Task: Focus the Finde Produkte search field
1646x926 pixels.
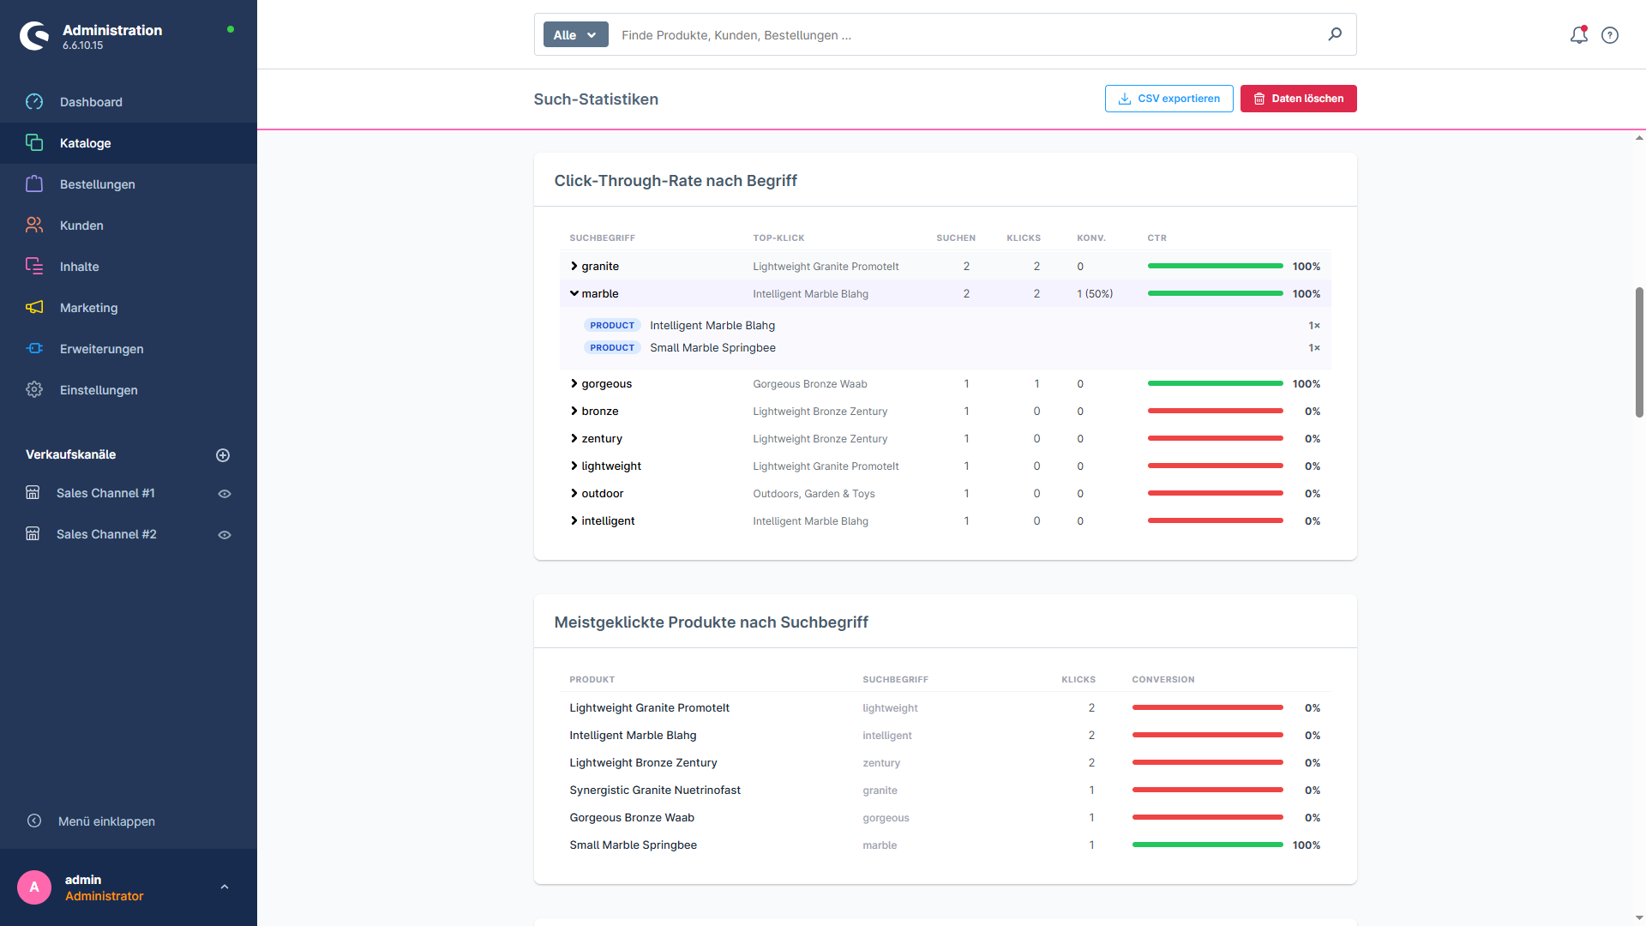Action: click(969, 35)
